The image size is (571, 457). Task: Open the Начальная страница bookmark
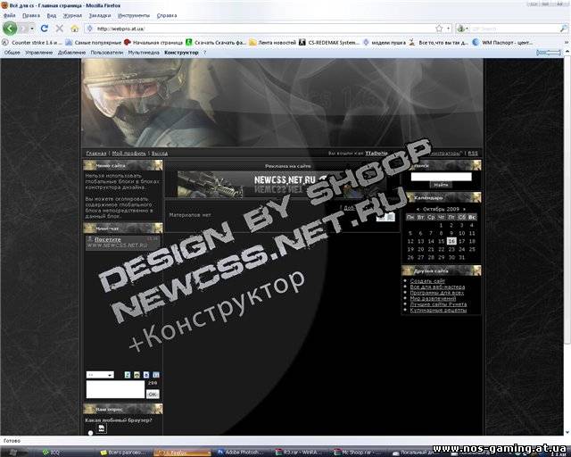click(x=153, y=42)
